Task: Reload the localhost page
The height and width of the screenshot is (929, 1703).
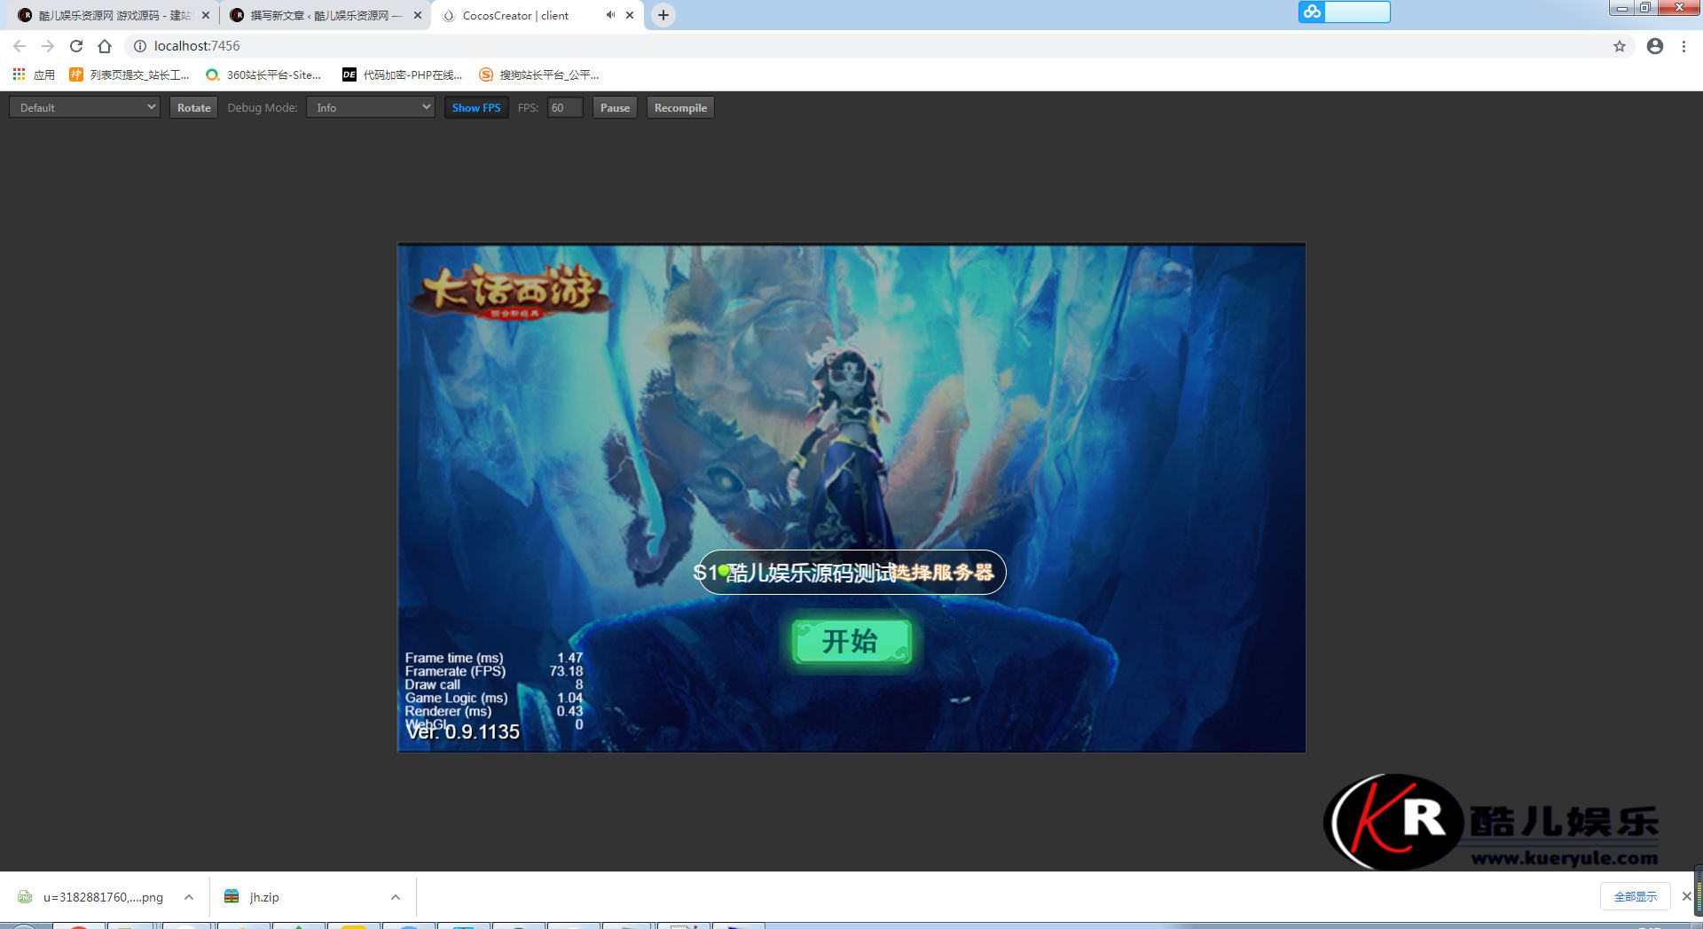Action: pos(76,46)
